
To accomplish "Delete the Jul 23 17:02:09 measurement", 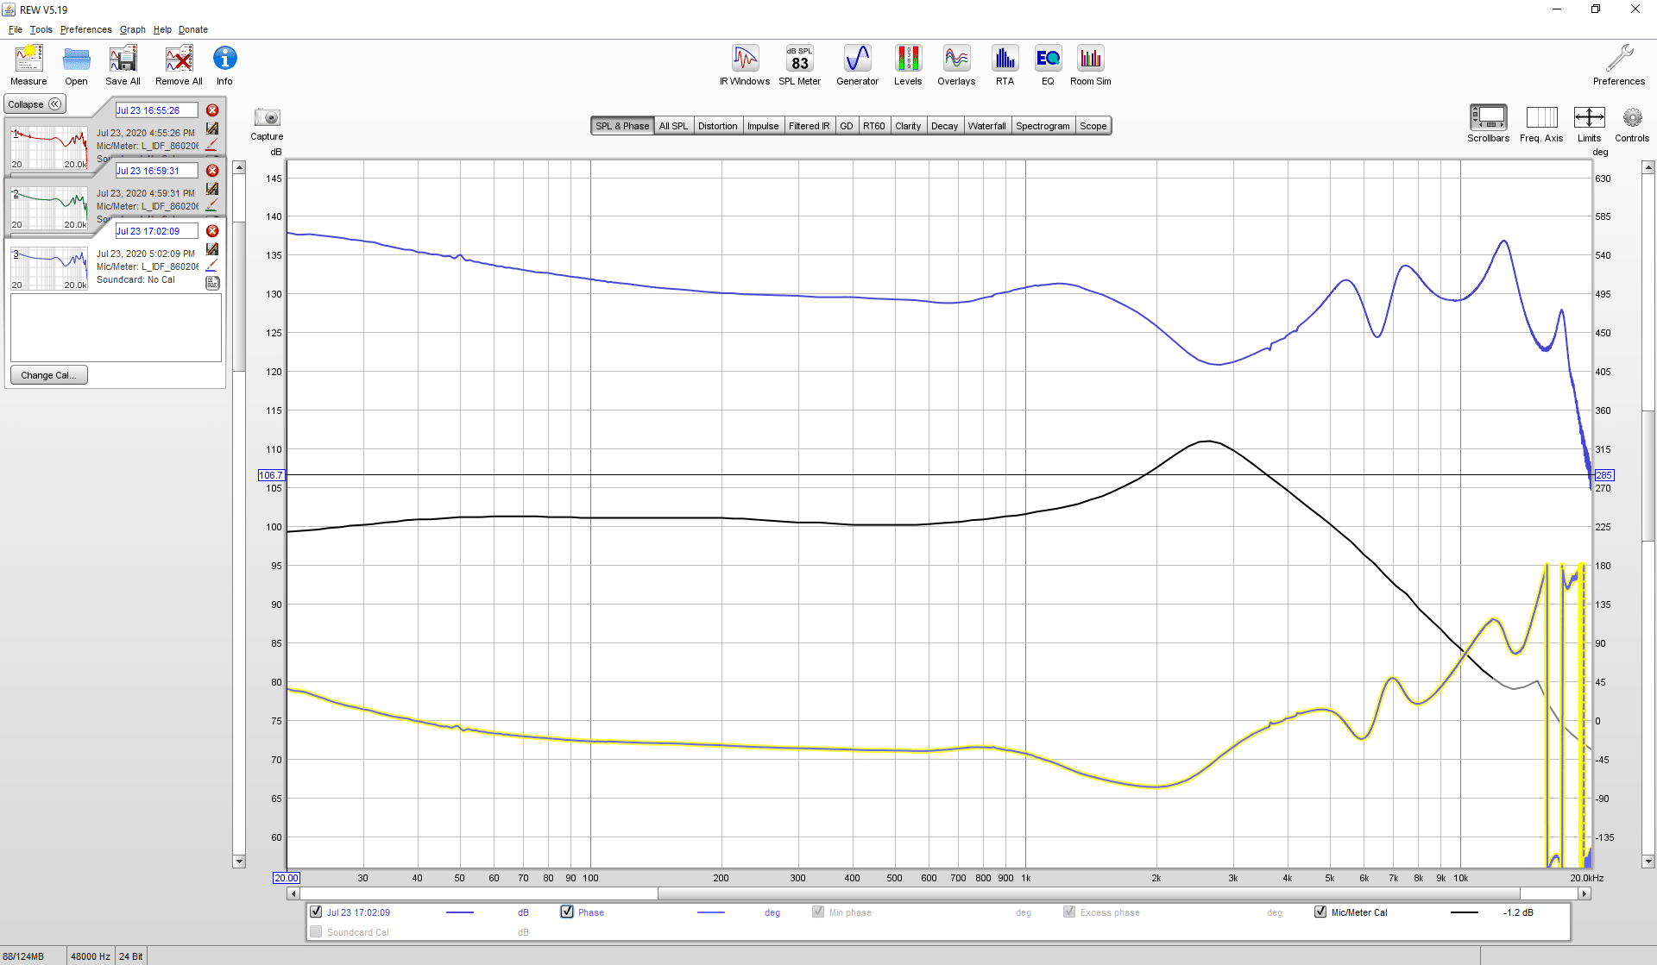I will pyautogui.click(x=212, y=231).
